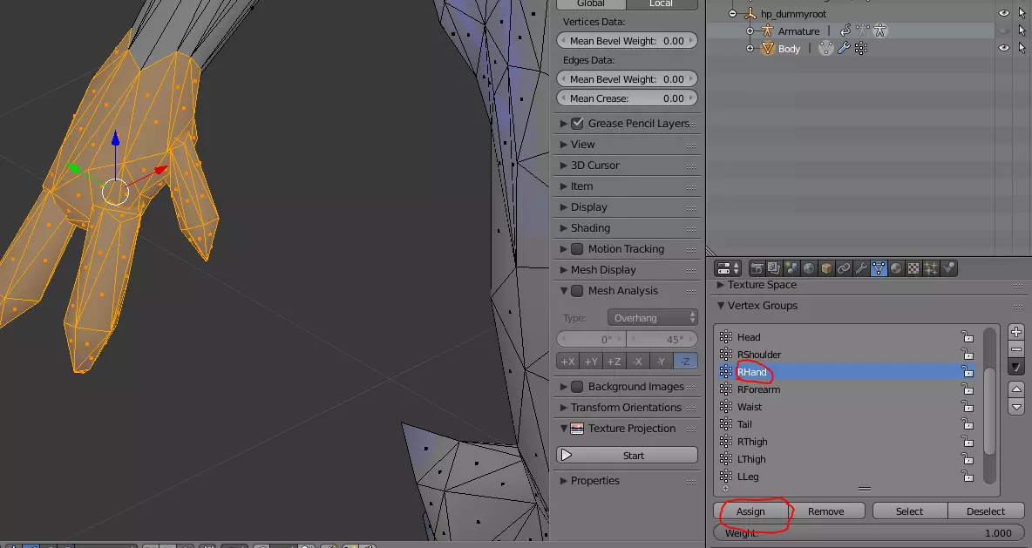Click the Deselect button
The height and width of the screenshot is (548, 1032).
(x=986, y=511)
